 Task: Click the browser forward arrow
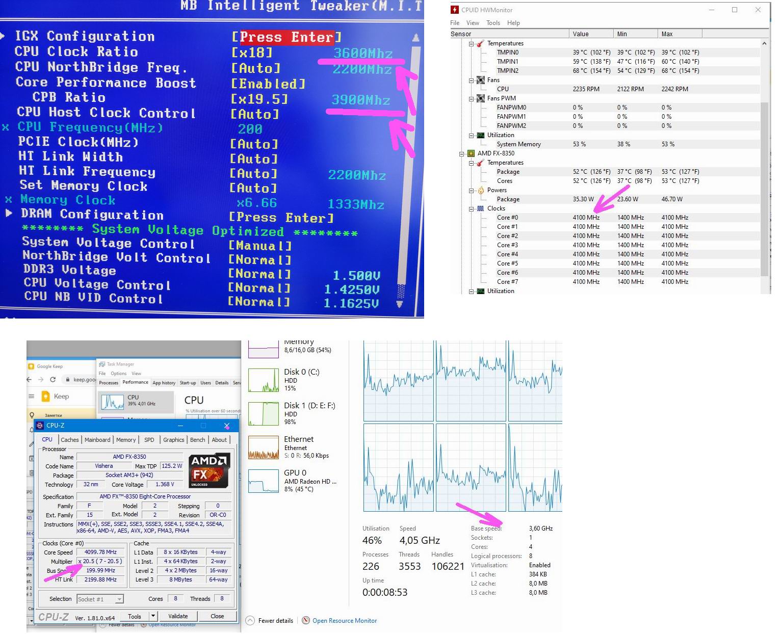[41, 380]
